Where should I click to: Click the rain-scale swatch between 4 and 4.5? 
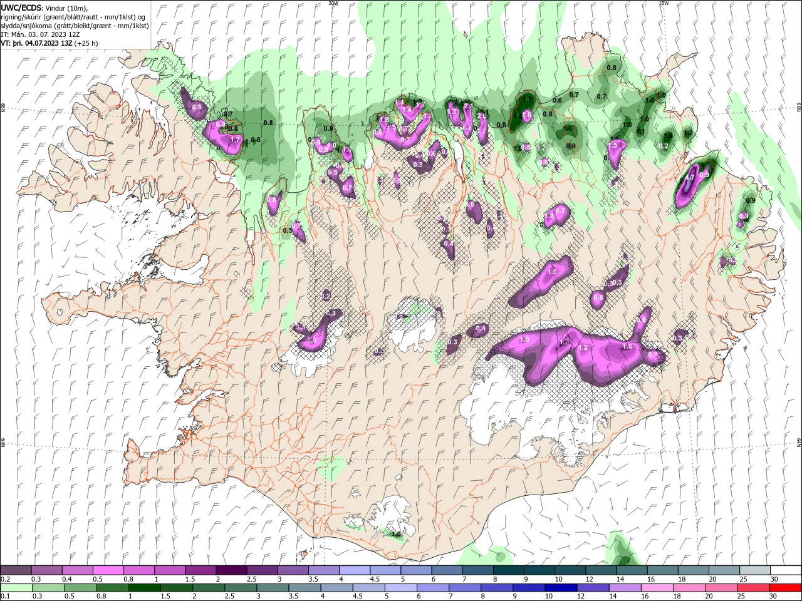point(336,588)
